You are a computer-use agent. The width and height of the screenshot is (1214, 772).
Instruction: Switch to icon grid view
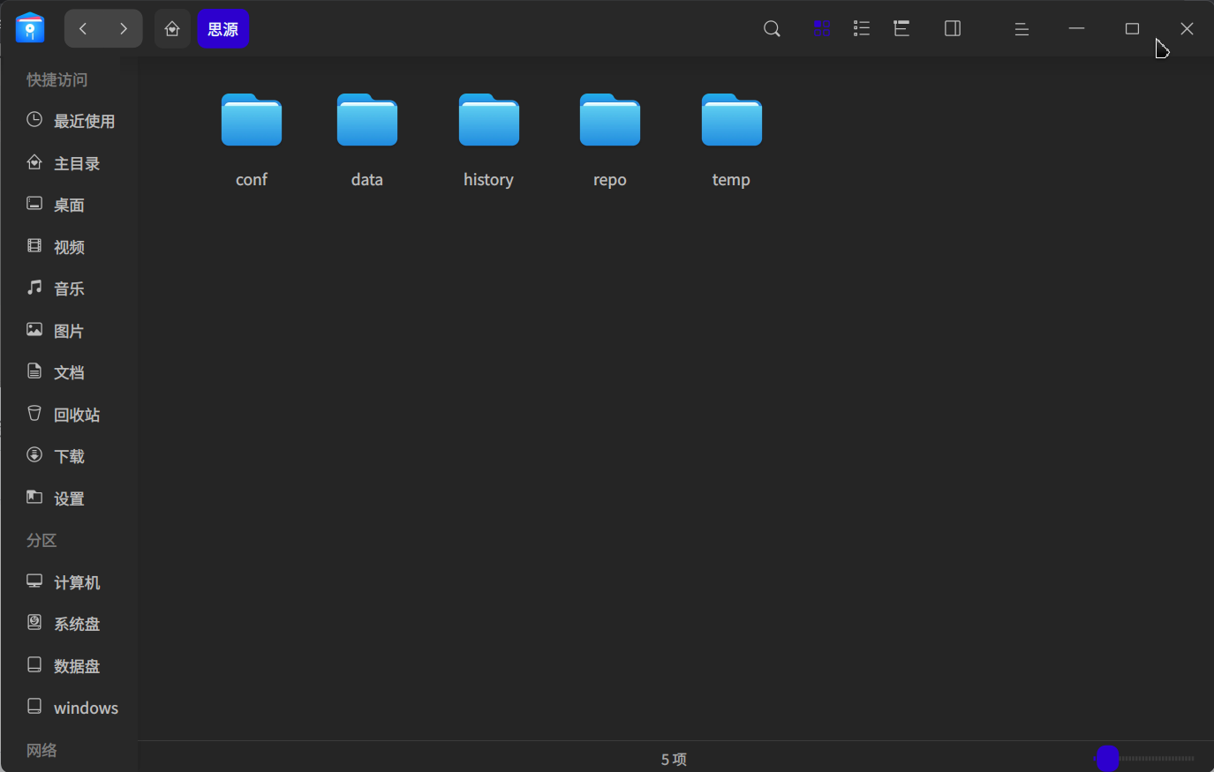point(821,29)
